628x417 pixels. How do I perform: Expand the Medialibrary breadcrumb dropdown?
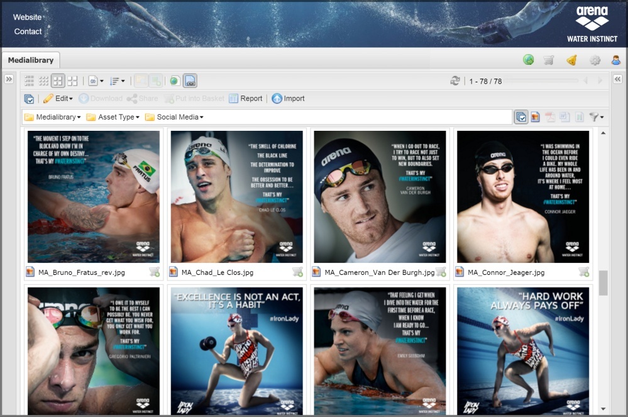pyautogui.click(x=52, y=117)
